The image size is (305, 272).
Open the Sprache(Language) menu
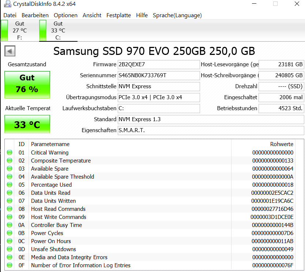click(177, 15)
